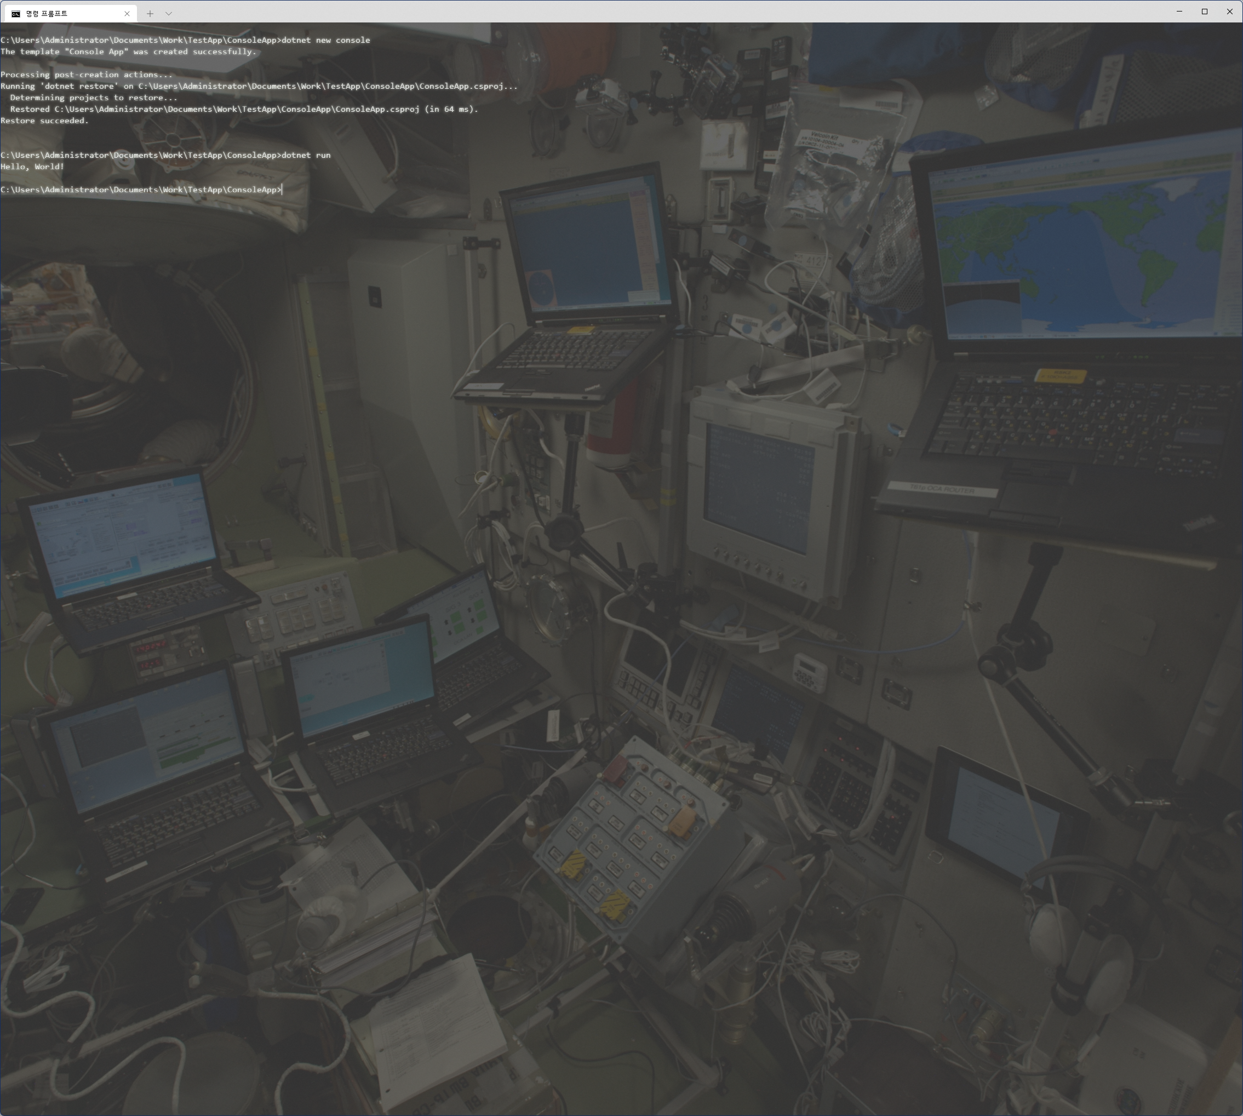This screenshot has height=1116, width=1243.
Task: Click 'Processing post-creation actions...' line
Action: pos(87,75)
